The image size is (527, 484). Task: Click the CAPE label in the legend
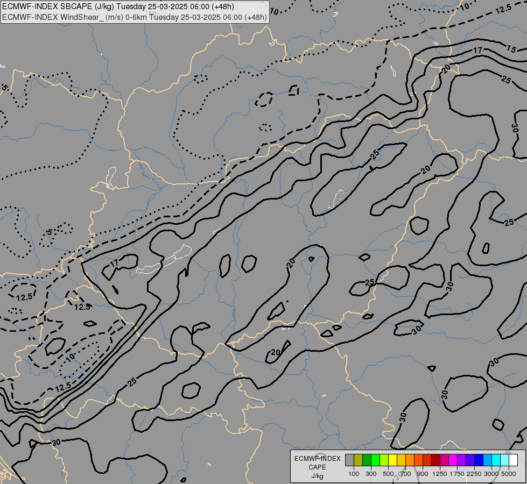coord(317,467)
